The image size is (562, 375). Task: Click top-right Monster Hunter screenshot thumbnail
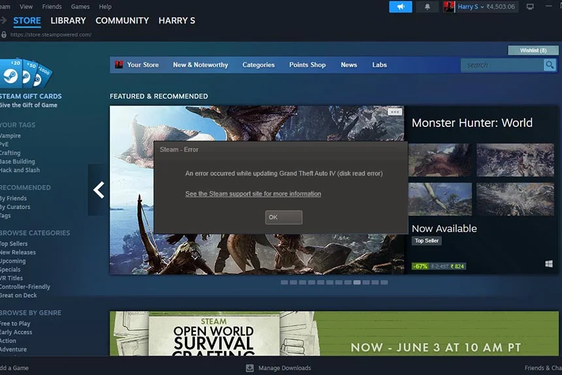pos(515,160)
